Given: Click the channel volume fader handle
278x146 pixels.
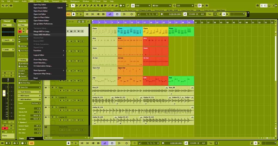Looking at the screenshot, I should 4,93.
